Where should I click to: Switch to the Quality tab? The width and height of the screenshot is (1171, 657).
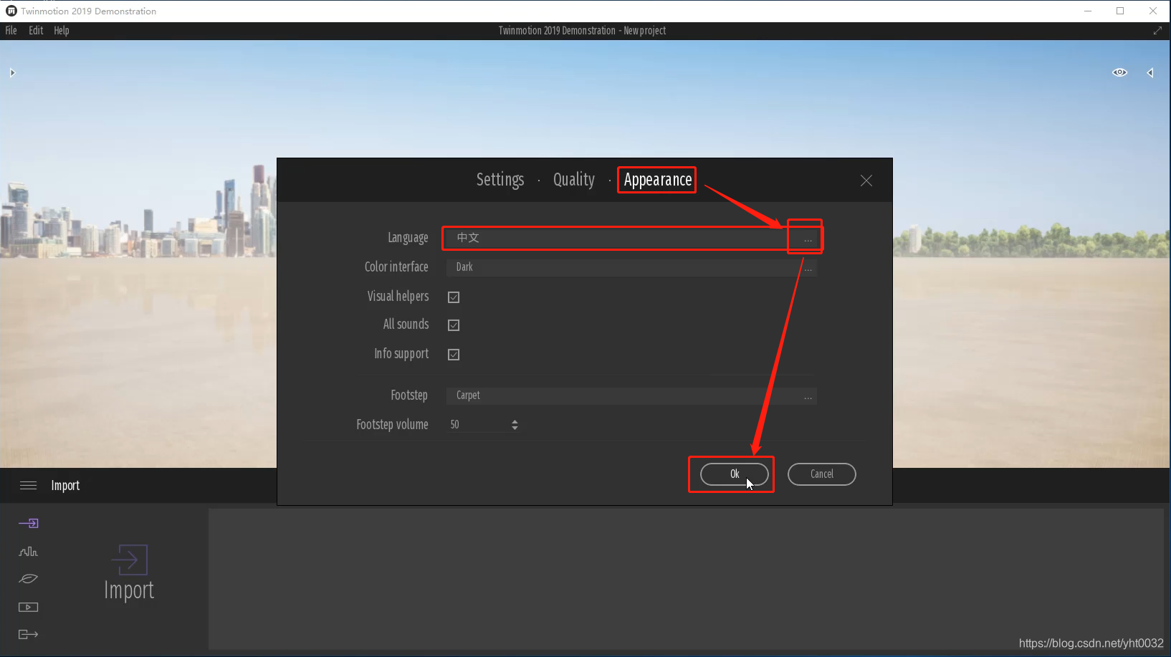point(574,180)
